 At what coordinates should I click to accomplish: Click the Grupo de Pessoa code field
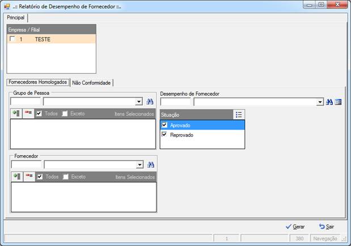point(26,102)
